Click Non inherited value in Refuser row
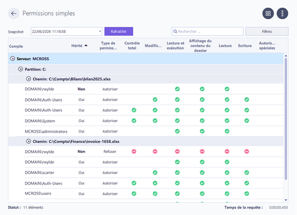 [81, 151]
